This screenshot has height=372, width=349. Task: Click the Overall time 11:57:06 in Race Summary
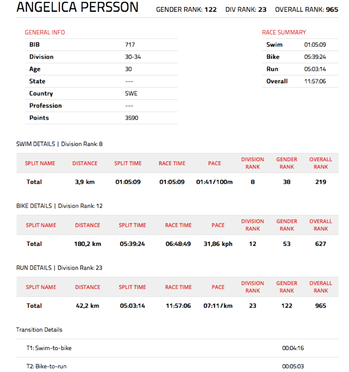(315, 82)
